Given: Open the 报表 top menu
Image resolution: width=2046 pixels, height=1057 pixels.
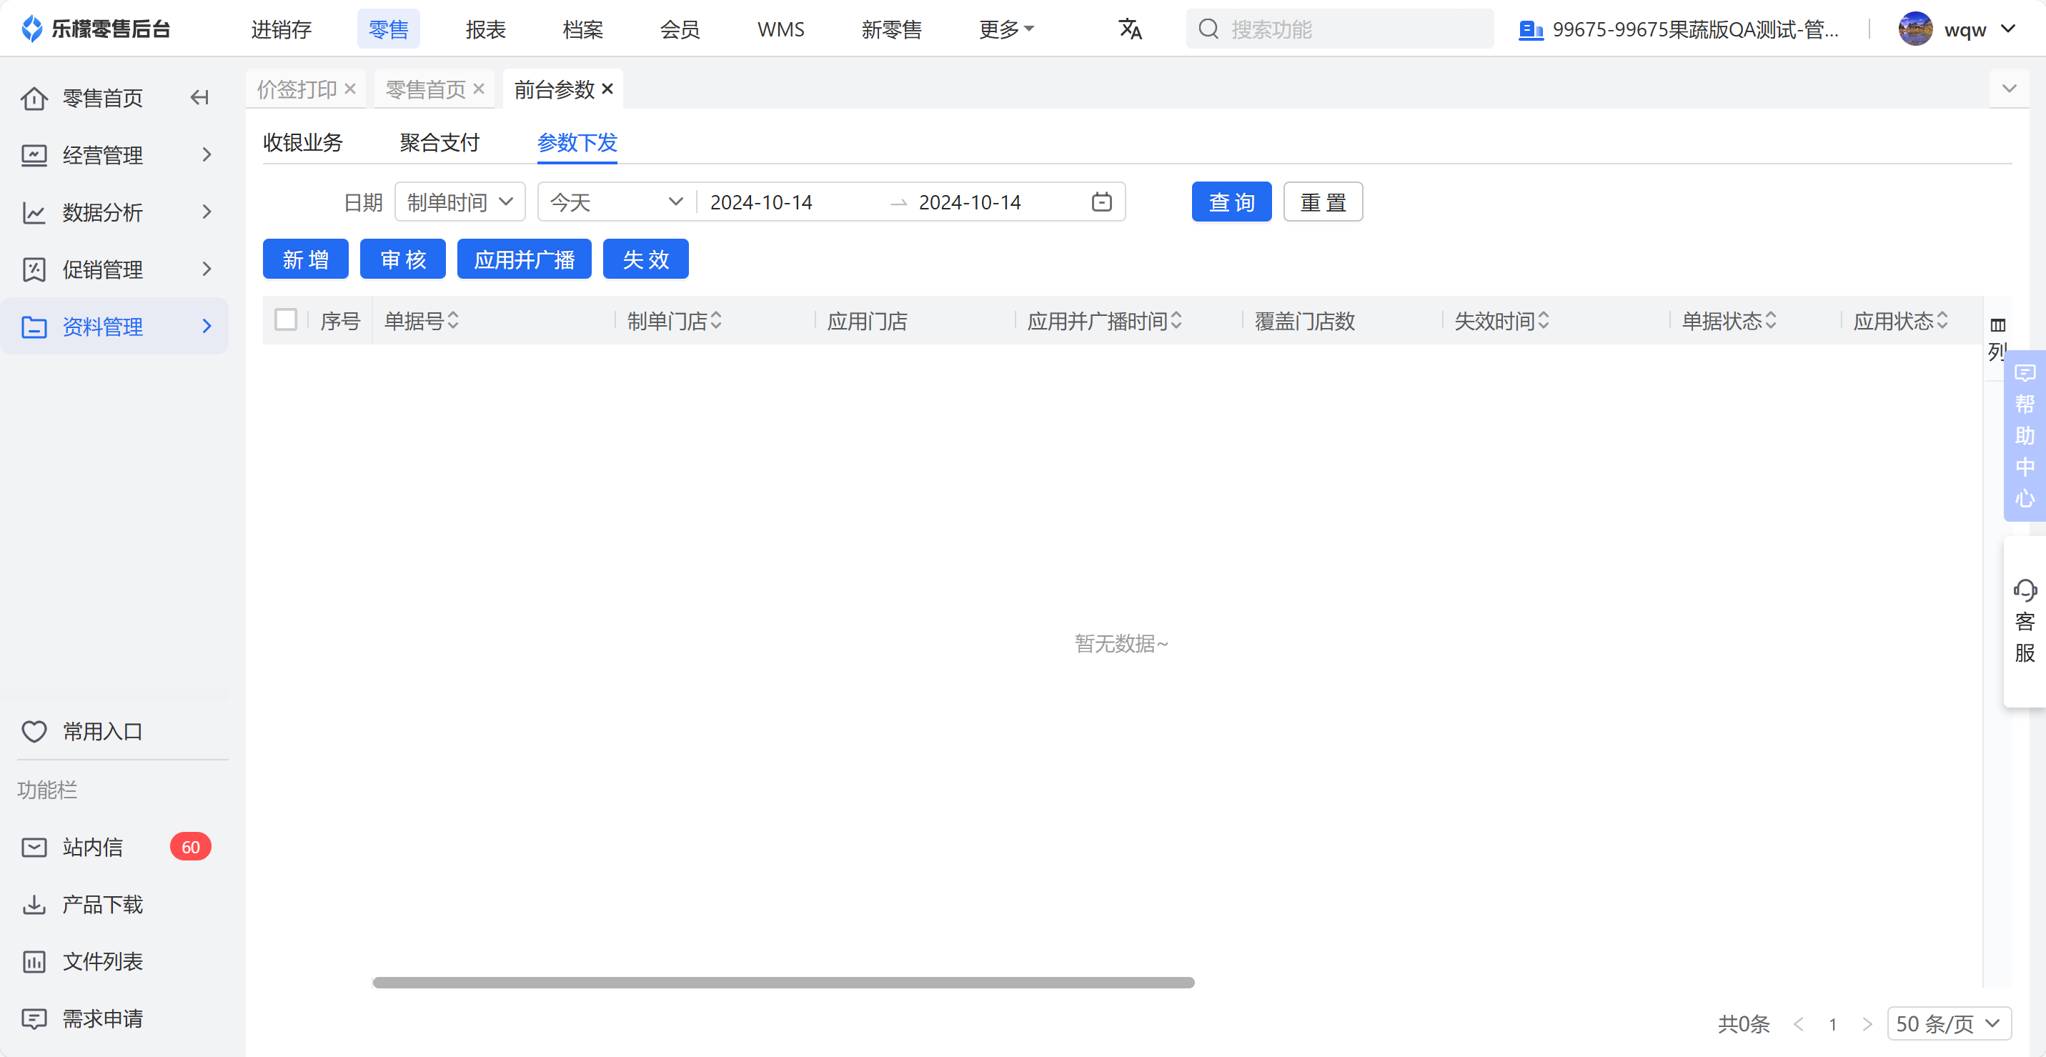Looking at the screenshot, I should tap(485, 29).
